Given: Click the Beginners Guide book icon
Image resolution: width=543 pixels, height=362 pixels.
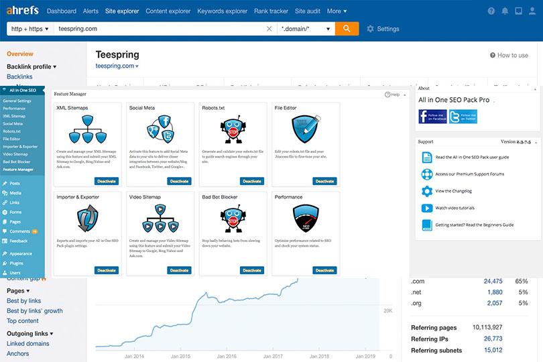Looking at the screenshot, I should [x=426, y=225].
